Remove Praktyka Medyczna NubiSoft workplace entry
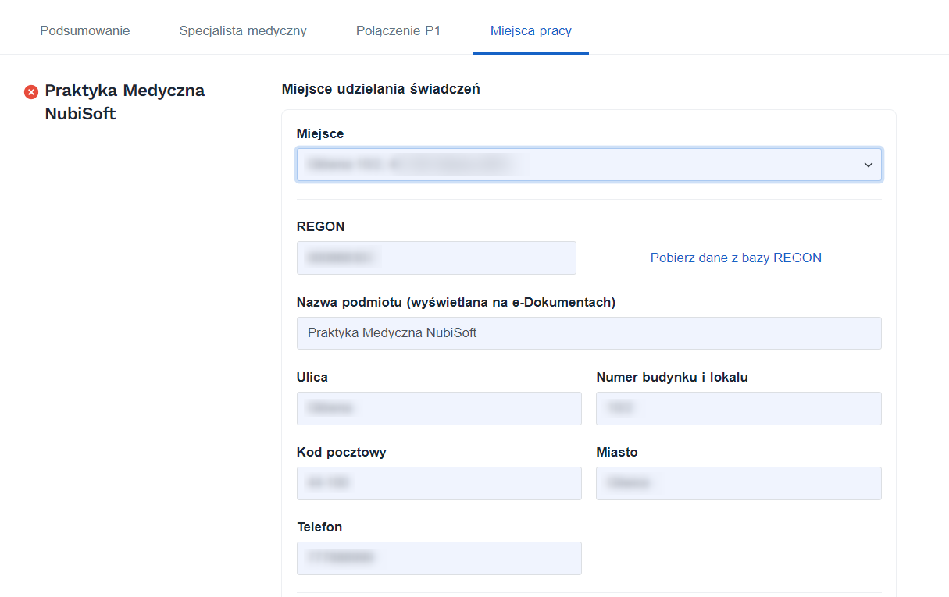This screenshot has width=949, height=597. [31, 91]
